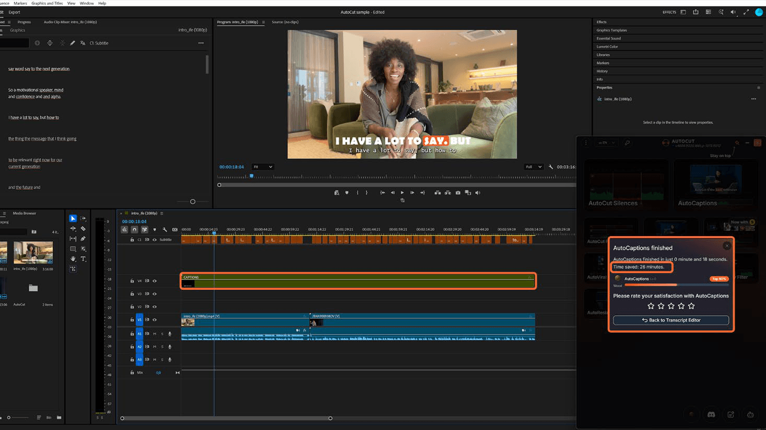The image size is (766, 430).
Task: Click the Lift button in Program monitor
Action: (438, 193)
